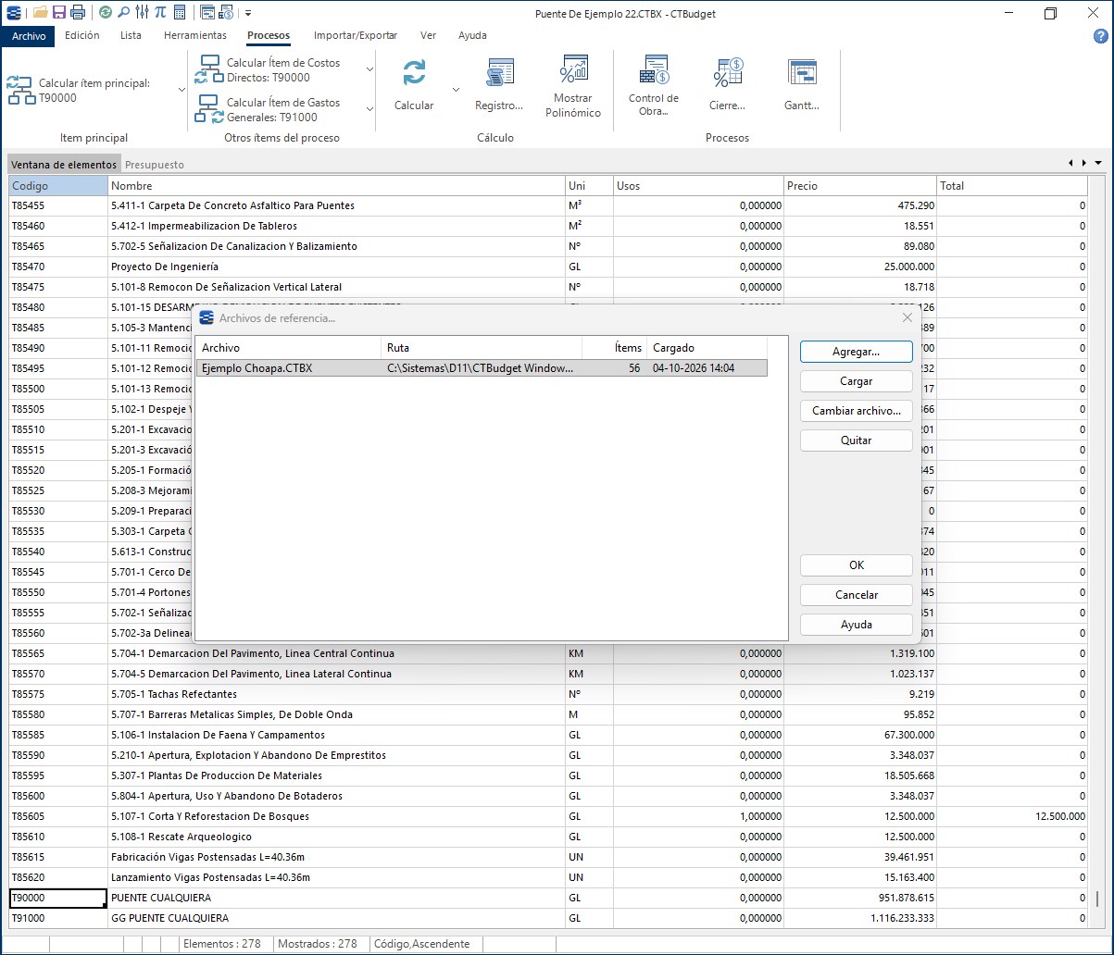Click price 951.878.615 cell
1114x955 pixels.
pyautogui.click(x=860, y=898)
